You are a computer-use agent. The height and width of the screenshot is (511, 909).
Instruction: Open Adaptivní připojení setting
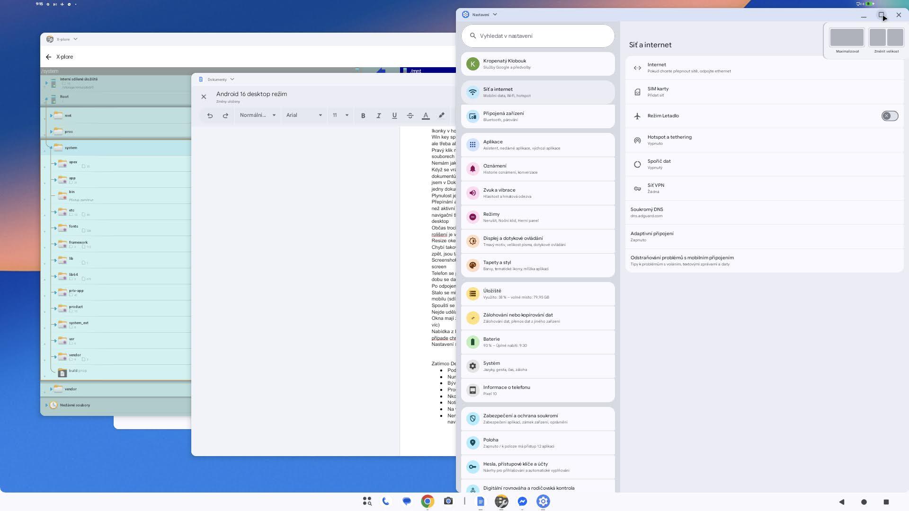pyautogui.click(x=764, y=237)
